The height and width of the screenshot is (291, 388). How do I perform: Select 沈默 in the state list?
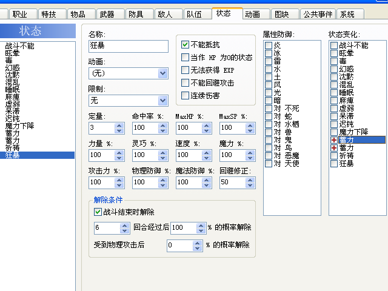coord(12,75)
